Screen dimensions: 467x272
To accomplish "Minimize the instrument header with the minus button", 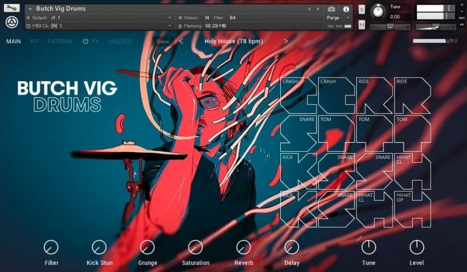I will pyautogui.click(x=462, y=11).
